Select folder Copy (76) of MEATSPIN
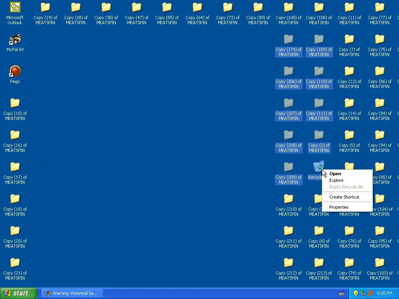This screenshot has width=399, height=299. (349, 237)
